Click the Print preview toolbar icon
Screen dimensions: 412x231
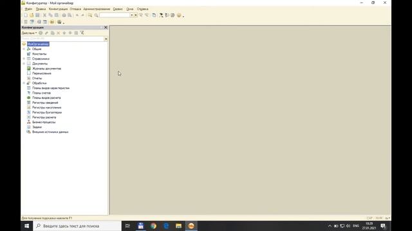tap(70, 15)
